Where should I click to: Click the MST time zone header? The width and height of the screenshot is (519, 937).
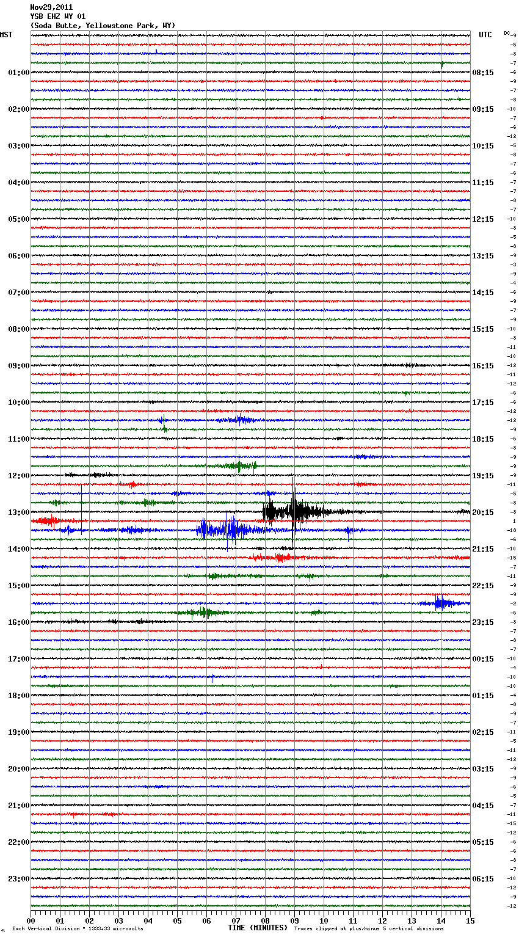click(x=6, y=35)
